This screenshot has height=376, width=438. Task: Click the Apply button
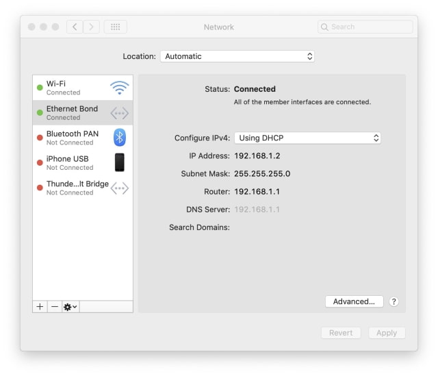pos(387,333)
